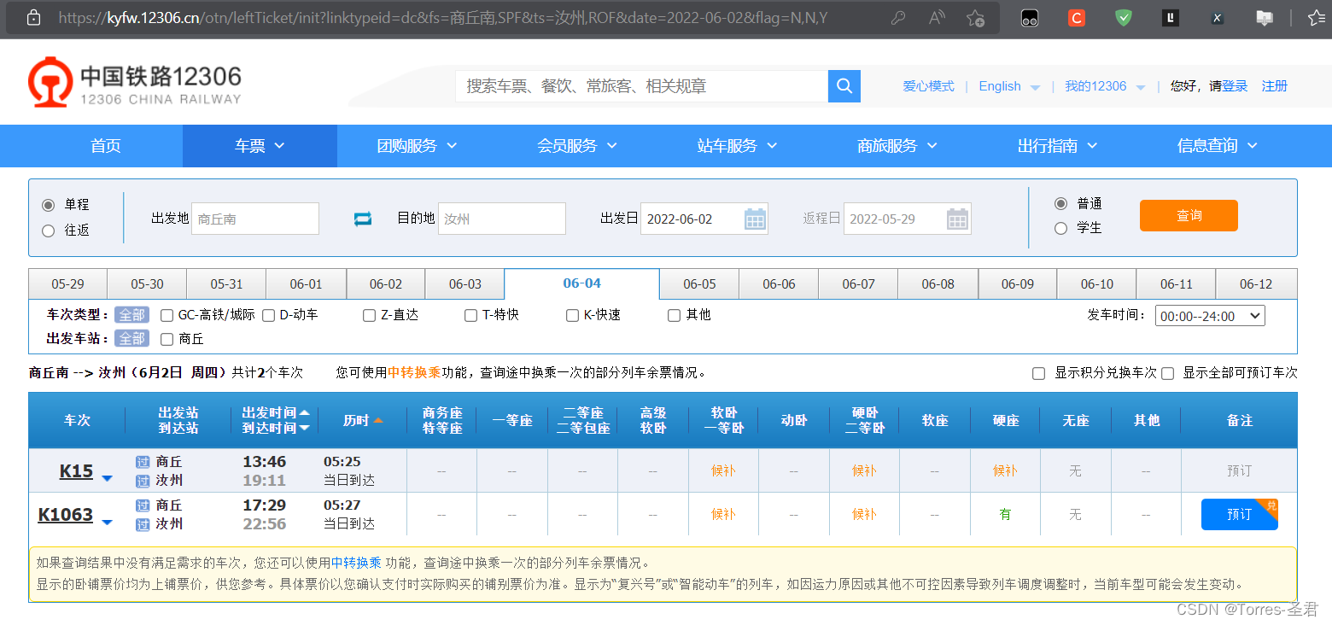Check the D-动车 filter
The image size is (1332, 625).
(269, 315)
